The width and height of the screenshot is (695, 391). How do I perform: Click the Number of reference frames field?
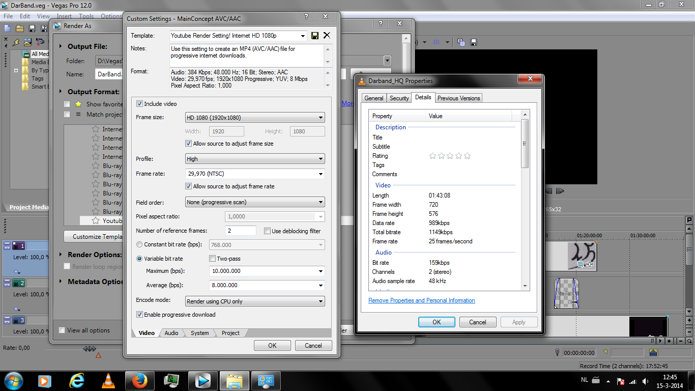(x=240, y=231)
